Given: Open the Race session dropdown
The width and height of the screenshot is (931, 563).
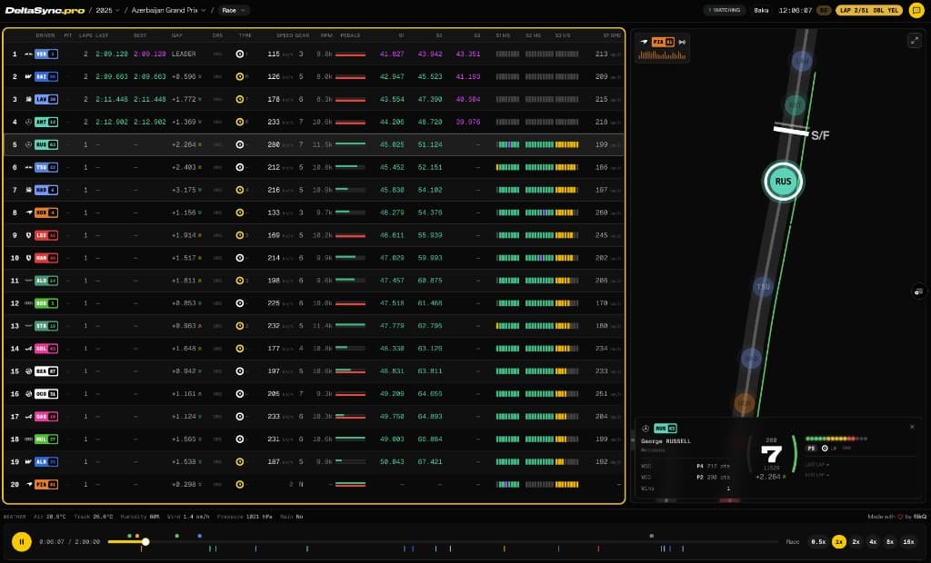Looking at the screenshot, I should 234,11.
